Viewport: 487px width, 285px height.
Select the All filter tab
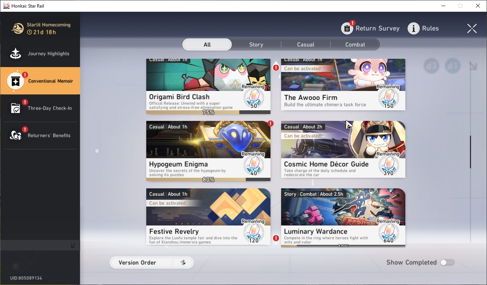pyautogui.click(x=207, y=45)
